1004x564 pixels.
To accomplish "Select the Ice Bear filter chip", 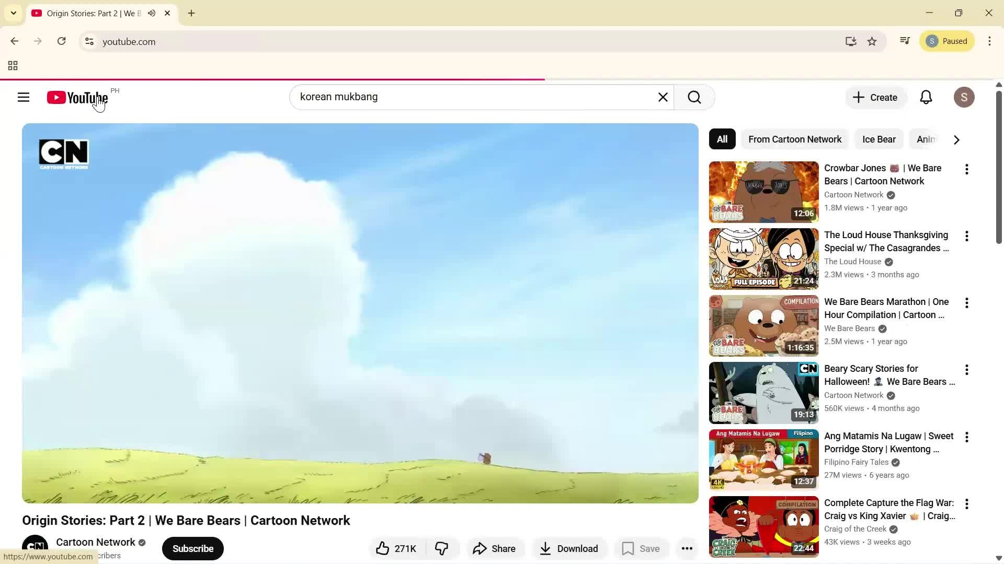I will pyautogui.click(x=878, y=139).
